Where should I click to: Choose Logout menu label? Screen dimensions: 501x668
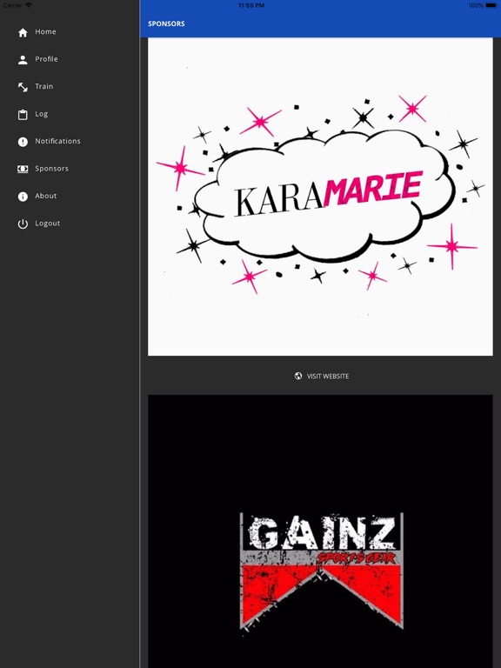point(47,224)
